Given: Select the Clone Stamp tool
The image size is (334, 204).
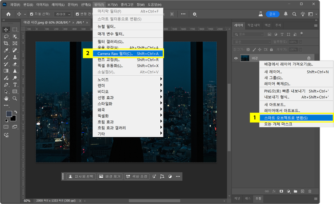Looking at the screenshot, I should pyautogui.click(x=15, y=57).
